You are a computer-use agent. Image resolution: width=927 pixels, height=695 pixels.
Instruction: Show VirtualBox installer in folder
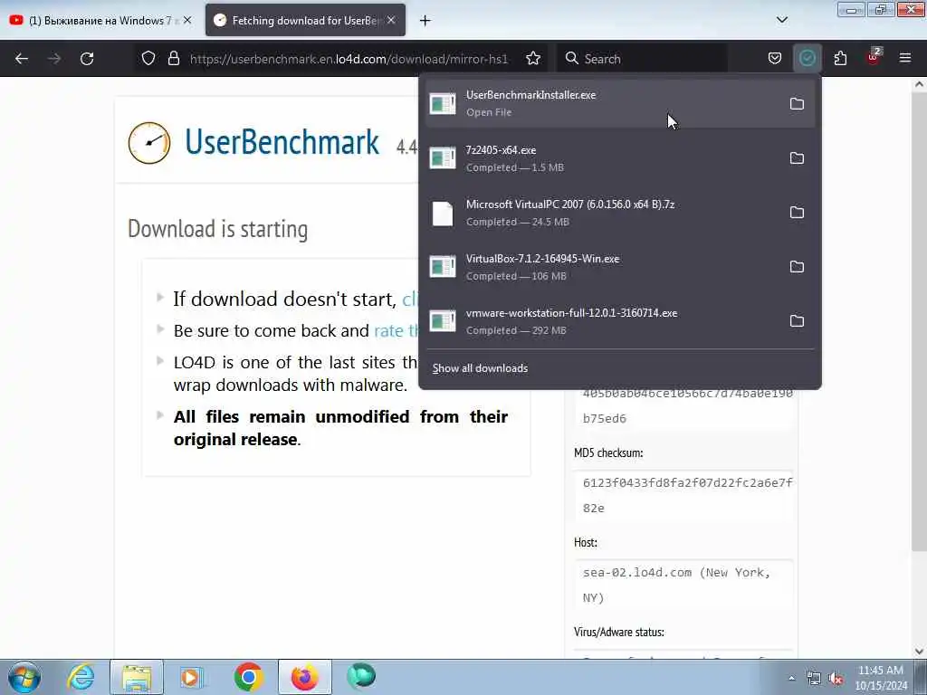(797, 267)
